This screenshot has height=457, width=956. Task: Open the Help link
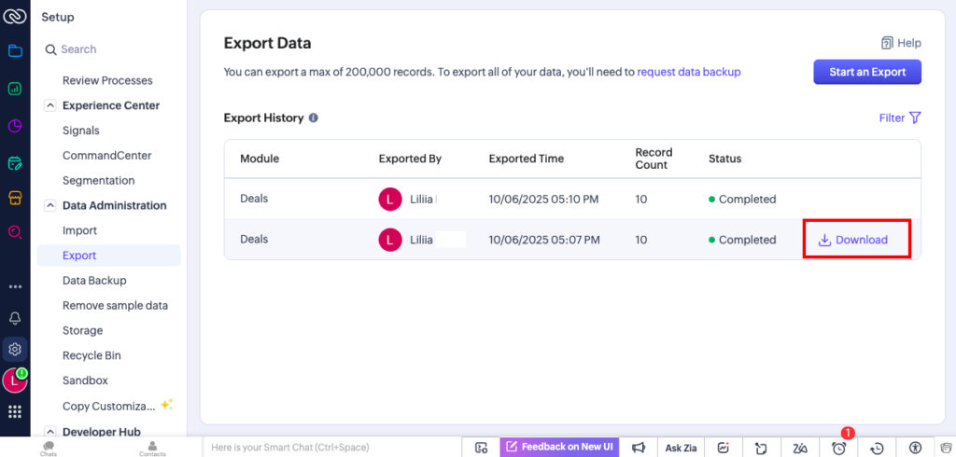[901, 43]
